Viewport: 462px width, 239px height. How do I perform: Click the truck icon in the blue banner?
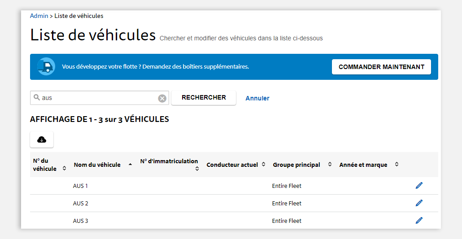coord(46,67)
